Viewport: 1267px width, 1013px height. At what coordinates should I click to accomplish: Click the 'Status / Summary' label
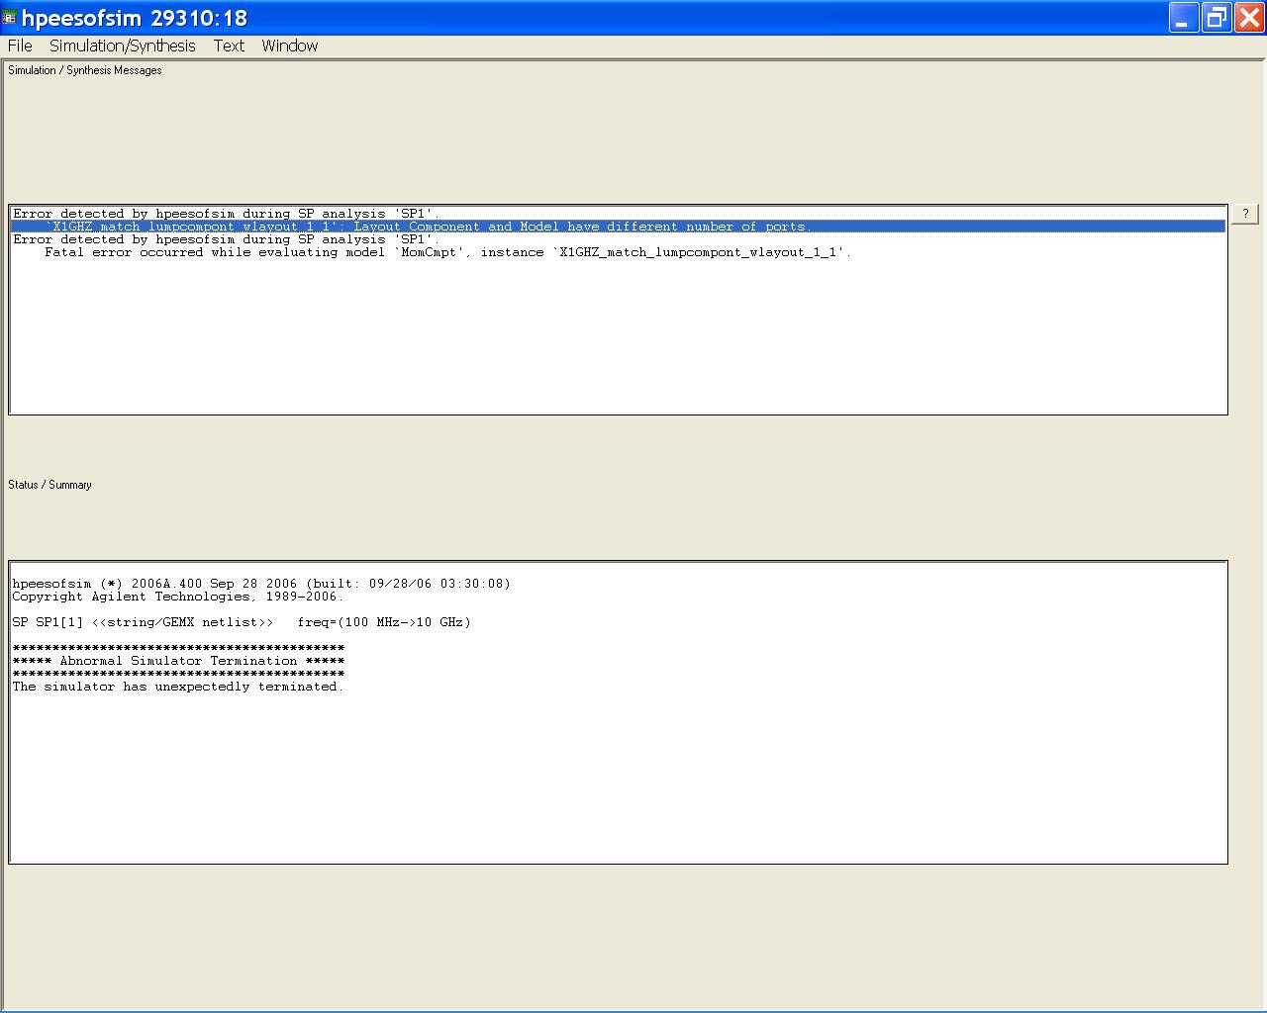click(49, 485)
